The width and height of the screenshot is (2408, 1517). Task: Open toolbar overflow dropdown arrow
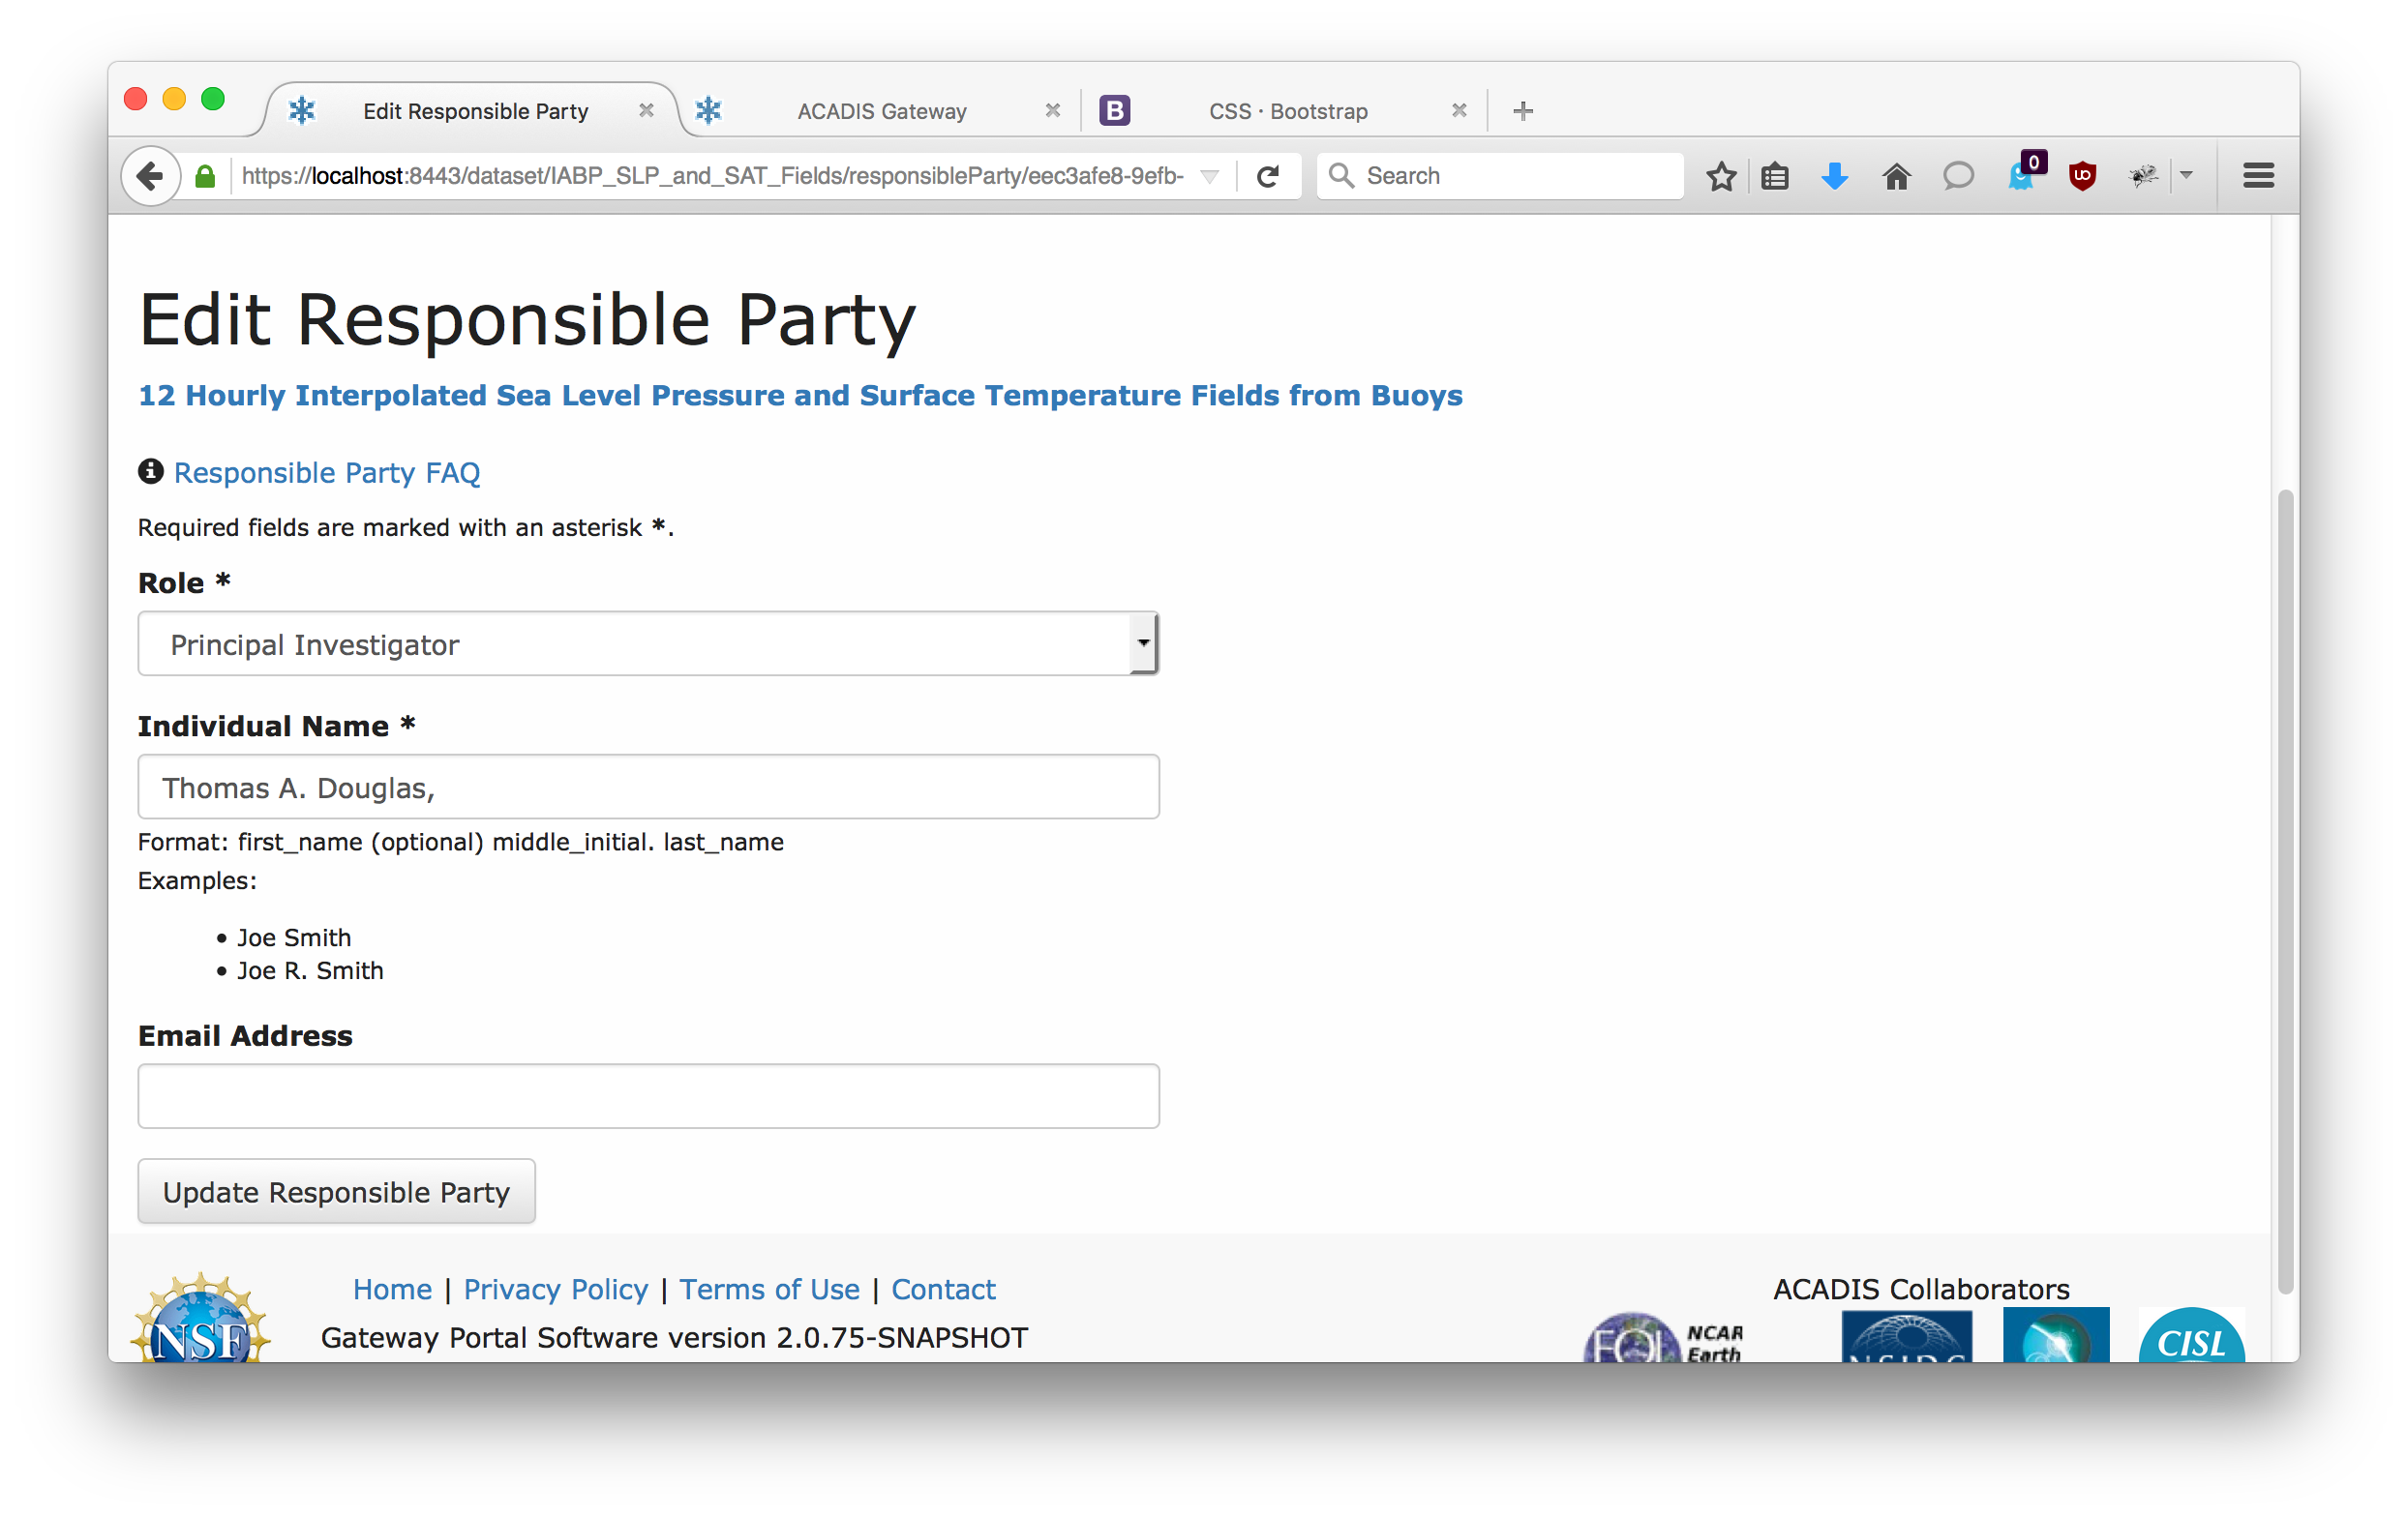(2187, 176)
